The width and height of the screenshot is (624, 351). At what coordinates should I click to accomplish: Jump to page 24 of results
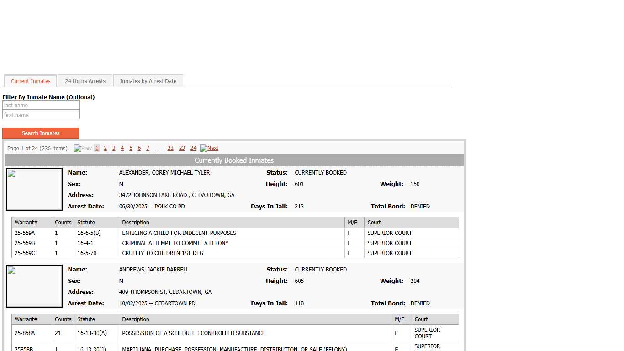tap(193, 148)
